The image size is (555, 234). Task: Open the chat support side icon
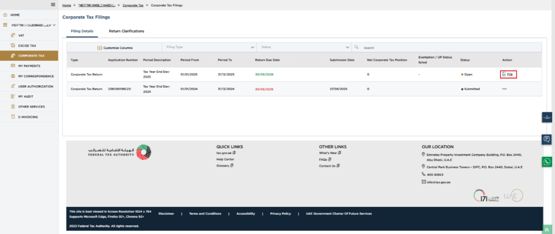click(547, 139)
